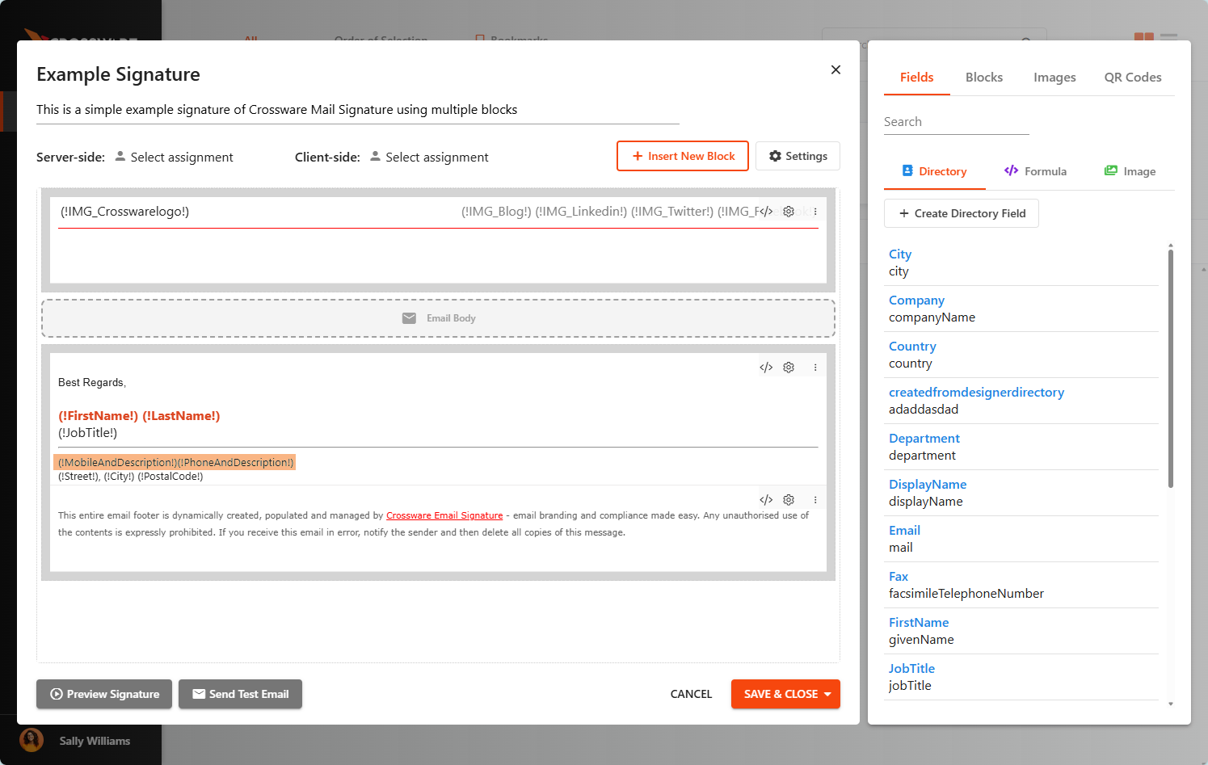Close the Example Signature dialog with X
The image size is (1208, 765).
tap(835, 70)
